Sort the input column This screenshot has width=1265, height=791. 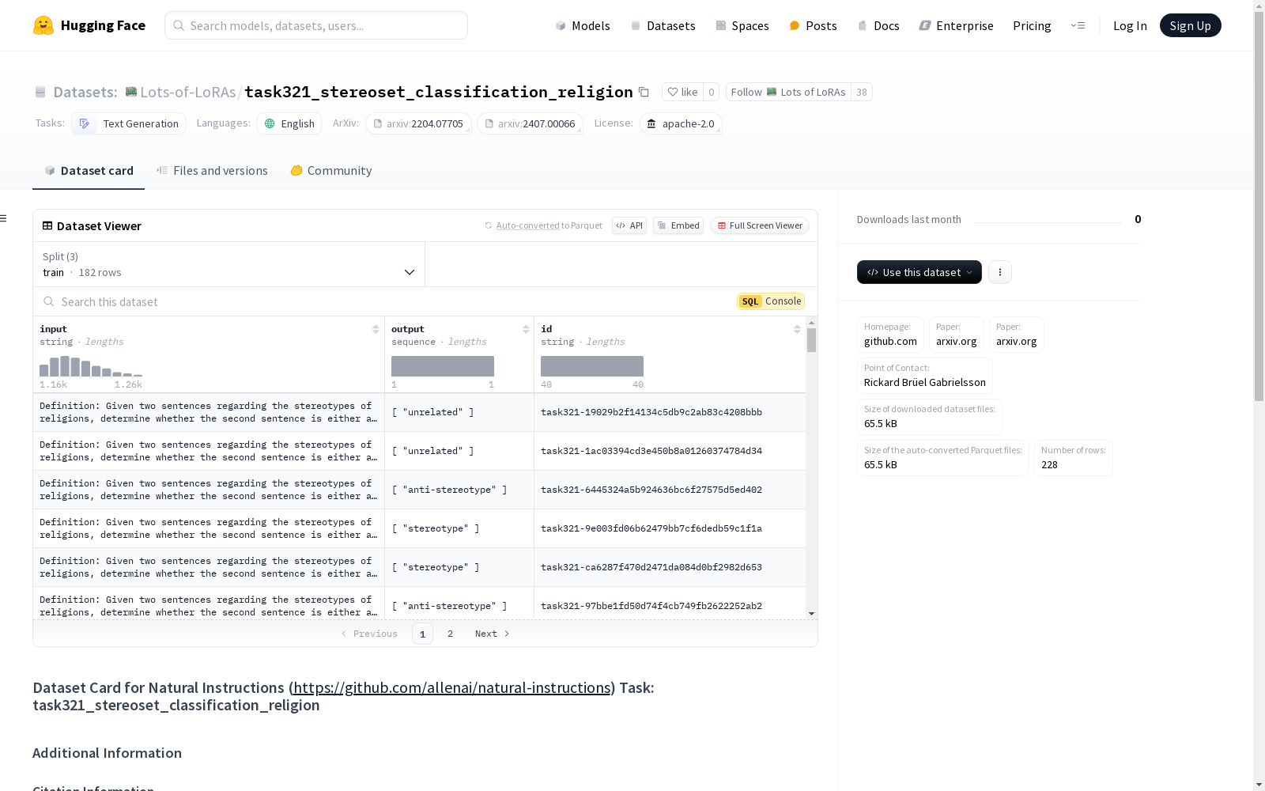coord(376,329)
